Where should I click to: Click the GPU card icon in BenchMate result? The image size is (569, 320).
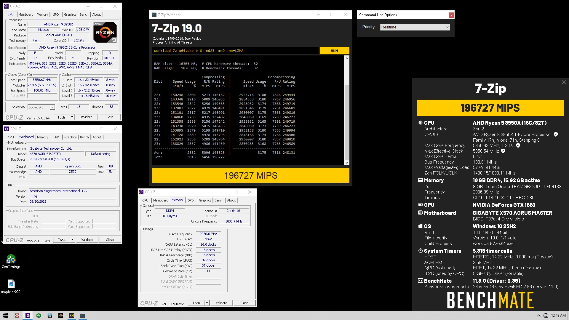tap(420, 205)
